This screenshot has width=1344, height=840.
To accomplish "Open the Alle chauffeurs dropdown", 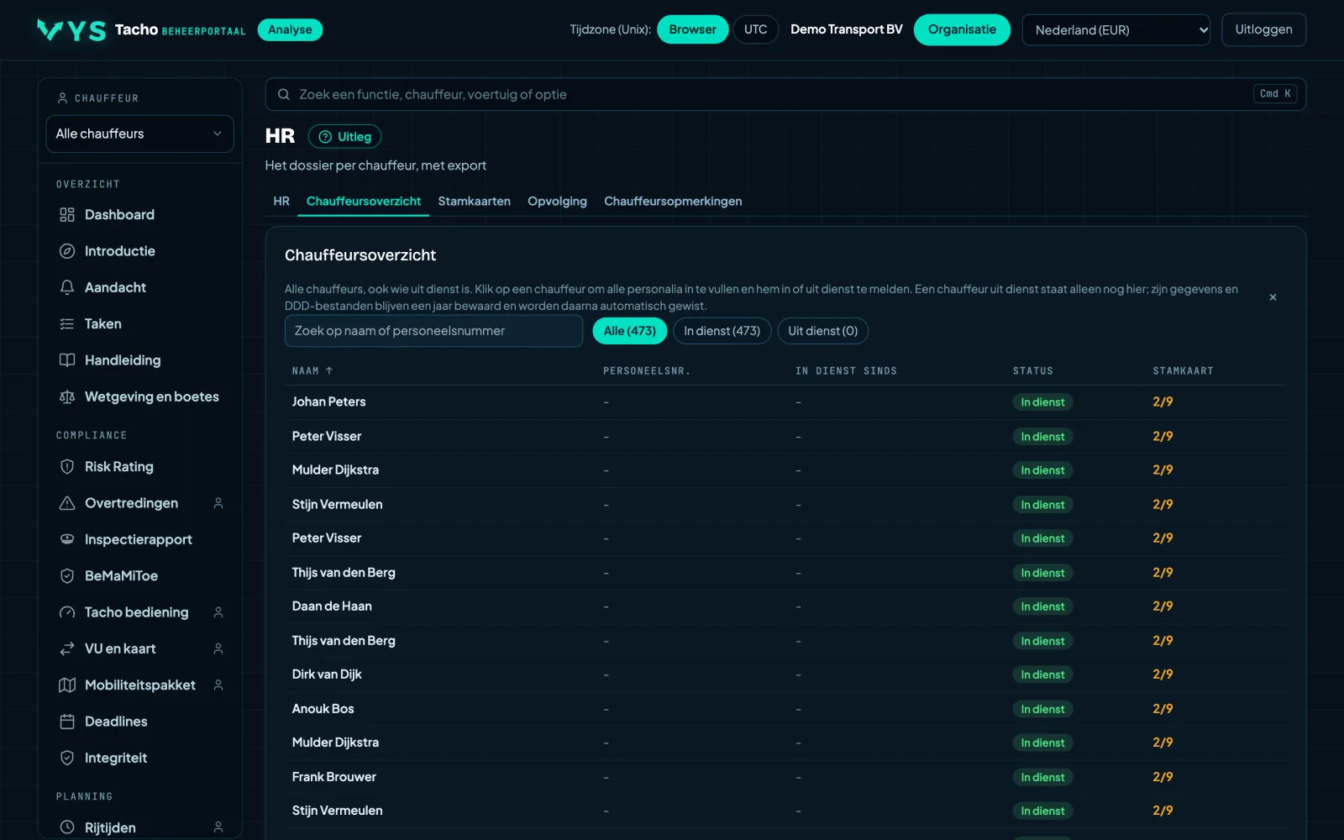I will pyautogui.click(x=139, y=134).
